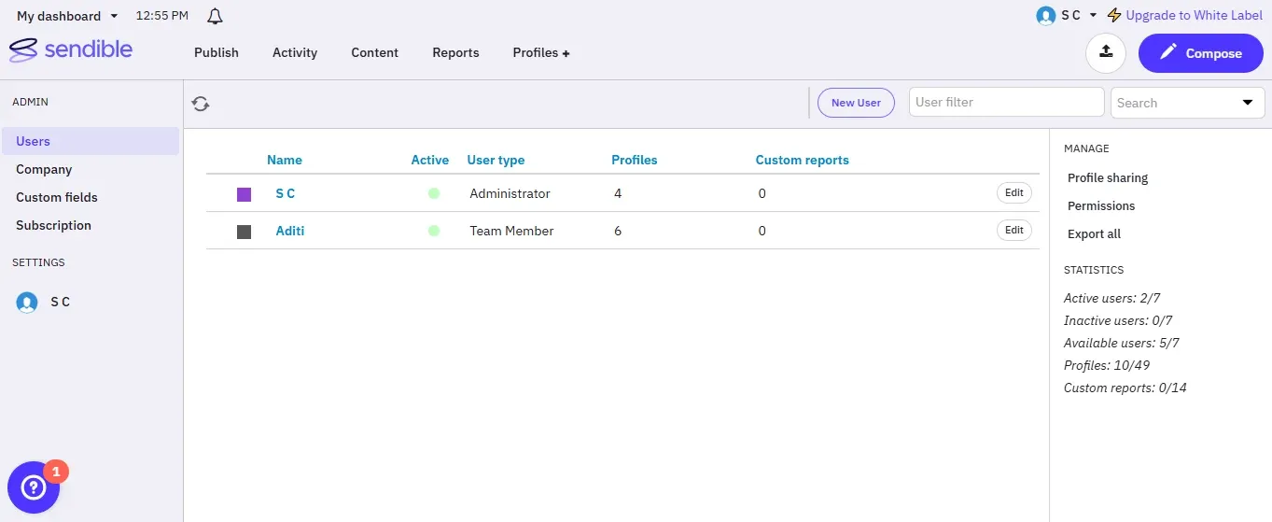
Task: Open the Search dropdown arrow
Action: pyautogui.click(x=1248, y=103)
